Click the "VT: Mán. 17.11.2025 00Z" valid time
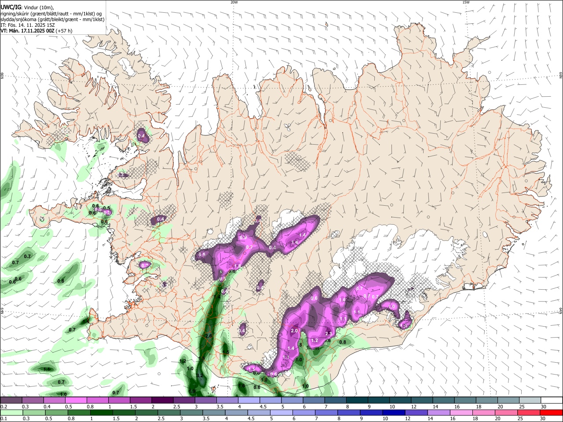 click(x=27, y=31)
